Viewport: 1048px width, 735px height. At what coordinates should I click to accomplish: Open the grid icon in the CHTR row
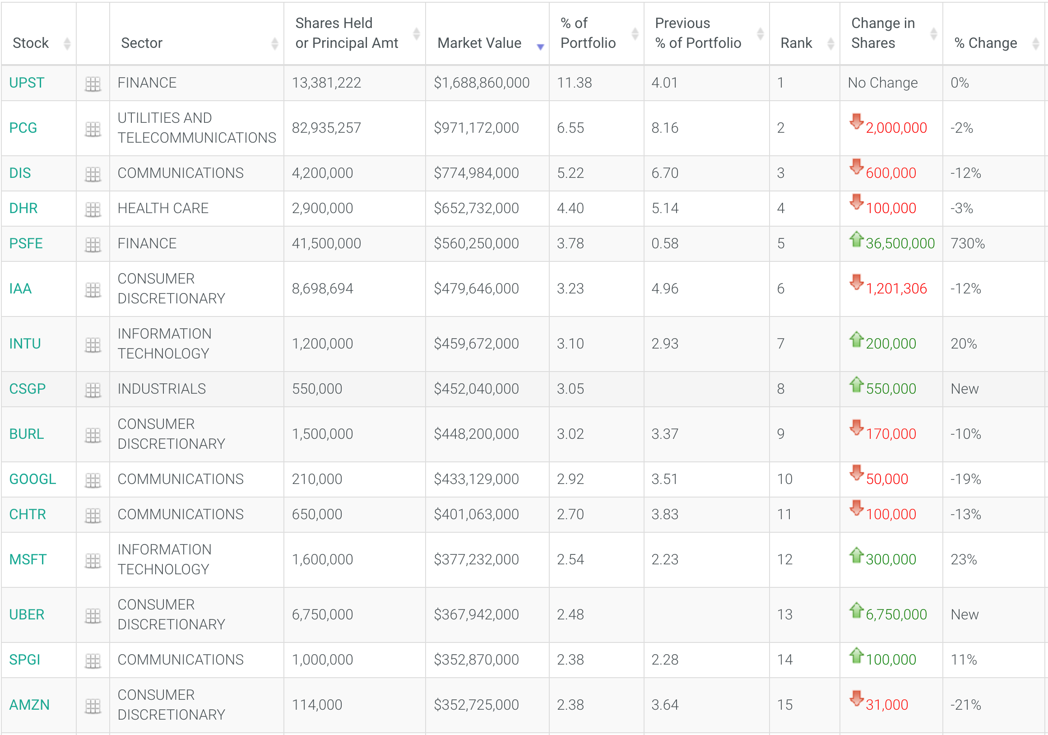(x=93, y=515)
